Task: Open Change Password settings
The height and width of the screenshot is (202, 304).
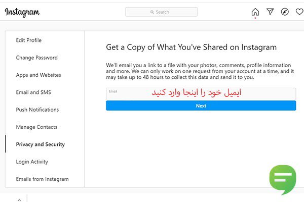Action: [x=36, y=58]
